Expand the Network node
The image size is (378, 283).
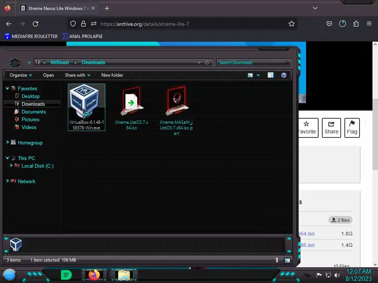point(7,181)
